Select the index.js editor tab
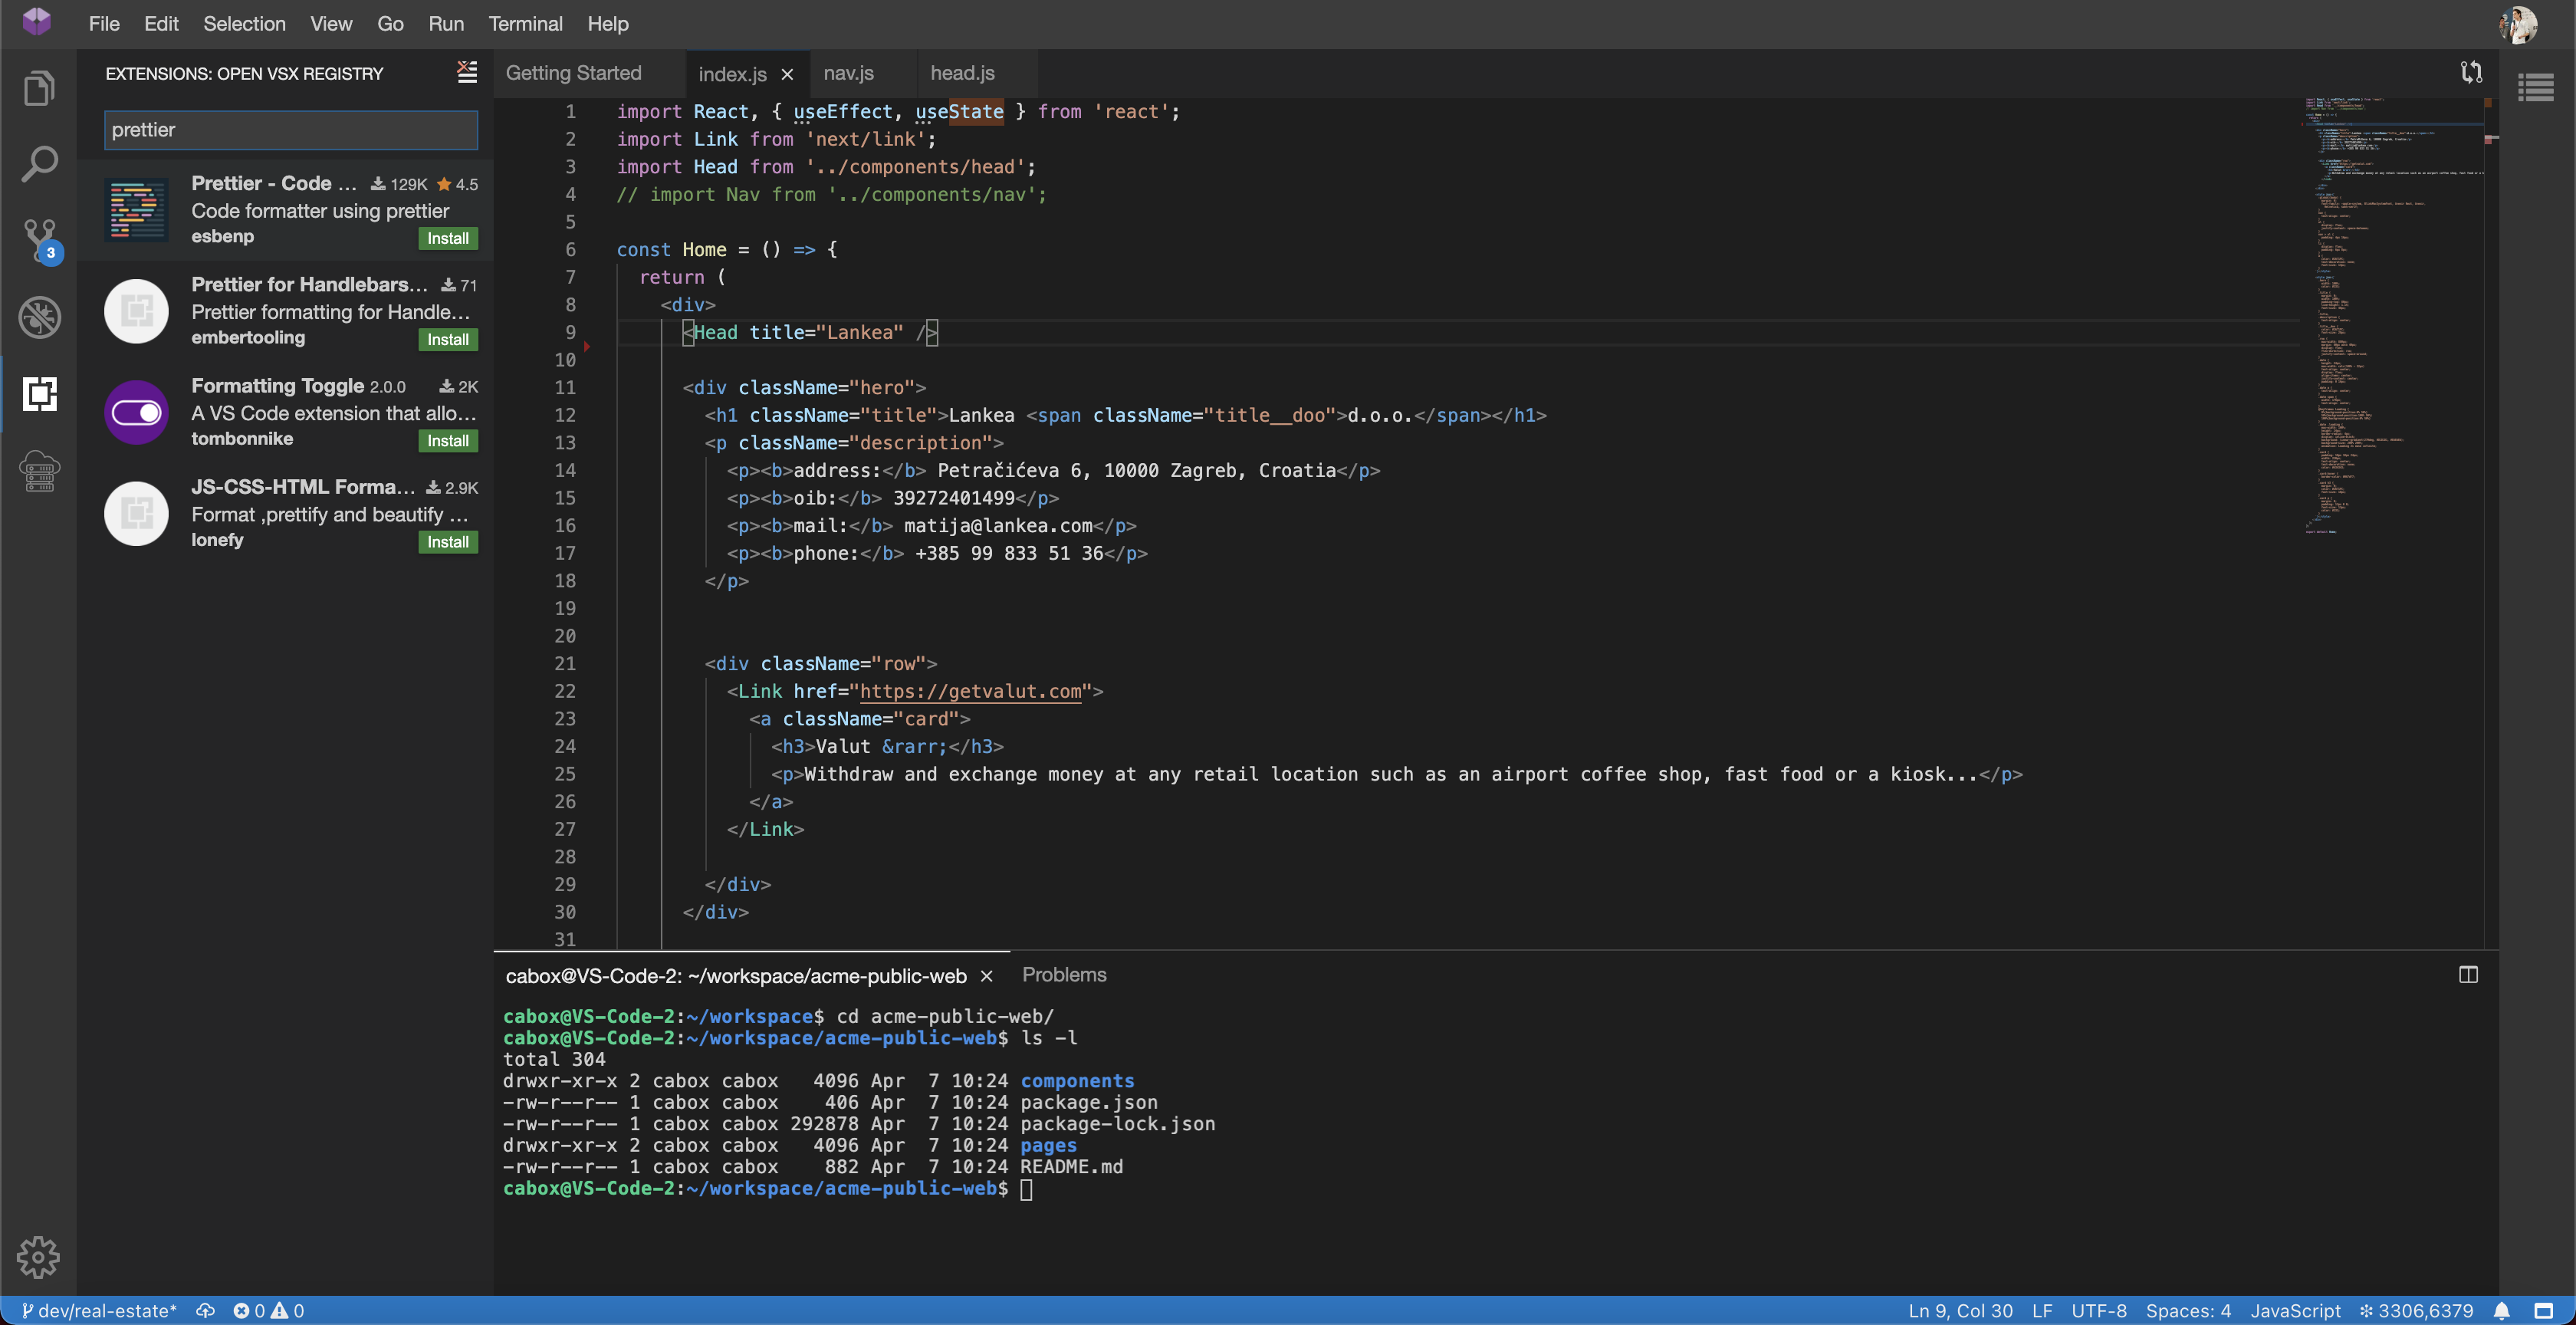 tap(732, 74)
